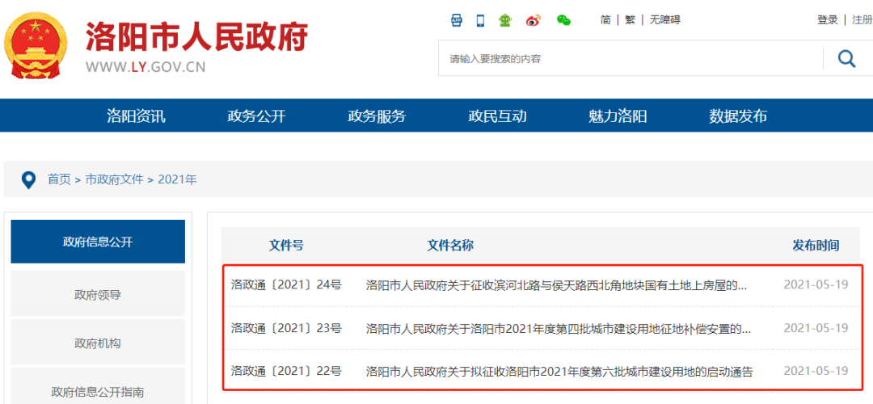Open the mobile phone version icon
Viewport: 873px width, 404px height.
pos(480,20)
